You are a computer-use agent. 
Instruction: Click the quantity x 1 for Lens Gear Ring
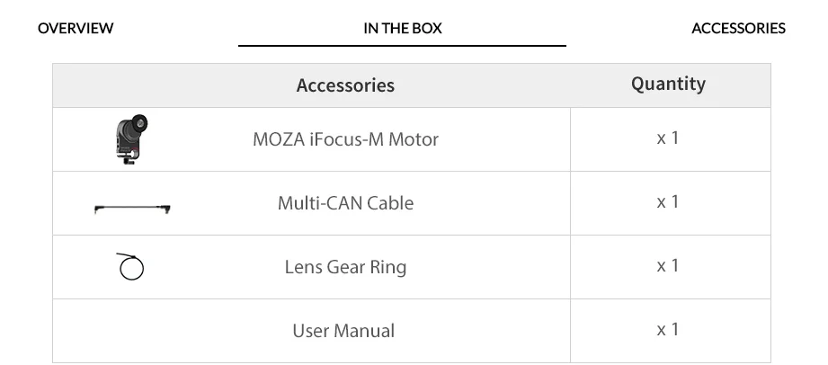pyautogui.click(x=668, y=266)
